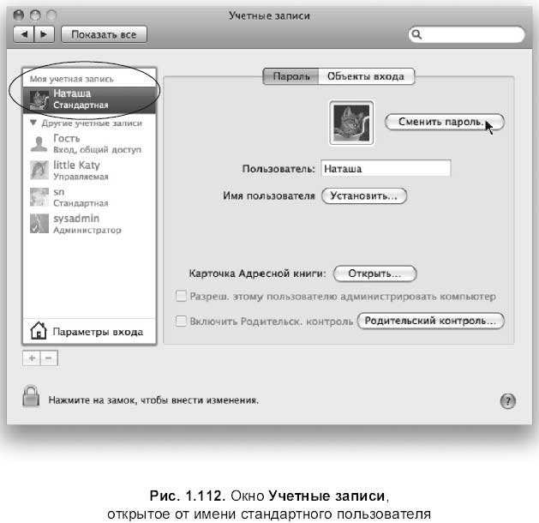Open Параметры входа house icon
This screenshot has width=539, height=523.
coord(39,330)
